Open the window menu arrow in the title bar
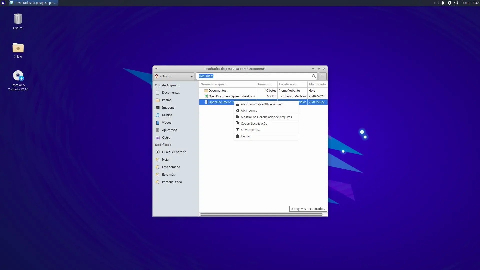The height and width of the screenshot is (270, 480). (156, 69)
